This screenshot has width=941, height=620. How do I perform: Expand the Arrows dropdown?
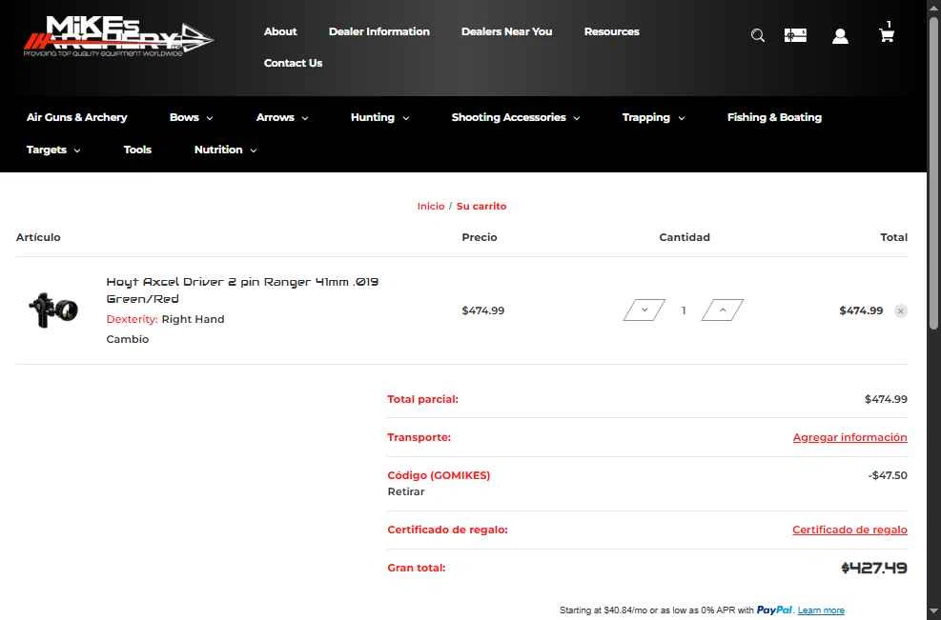282,117
